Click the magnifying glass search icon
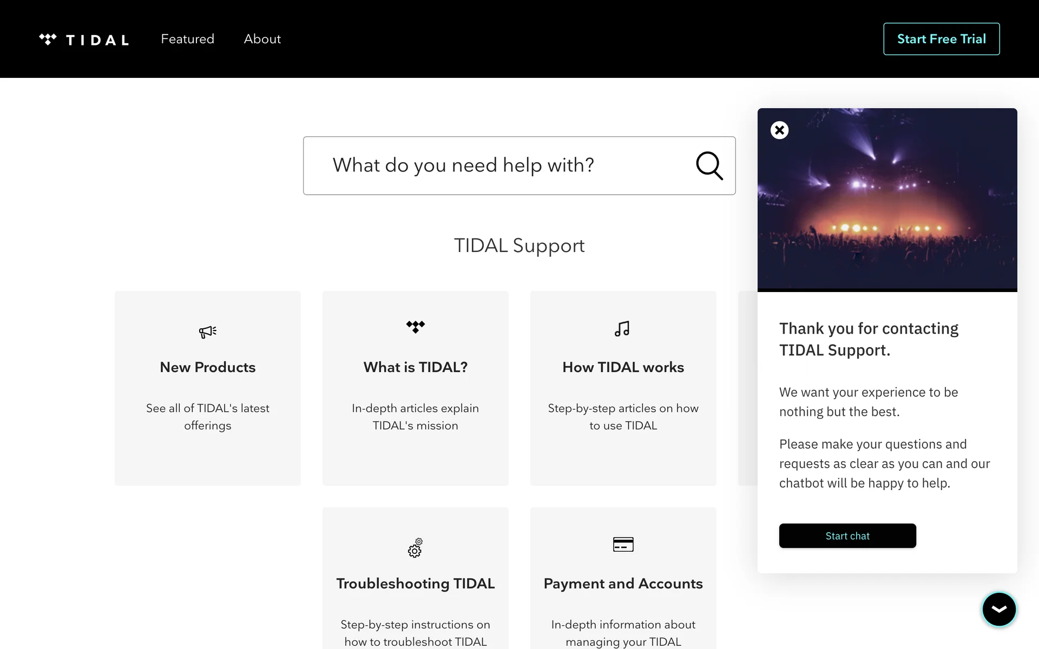 pyautogui.click(x=709, y=165)
